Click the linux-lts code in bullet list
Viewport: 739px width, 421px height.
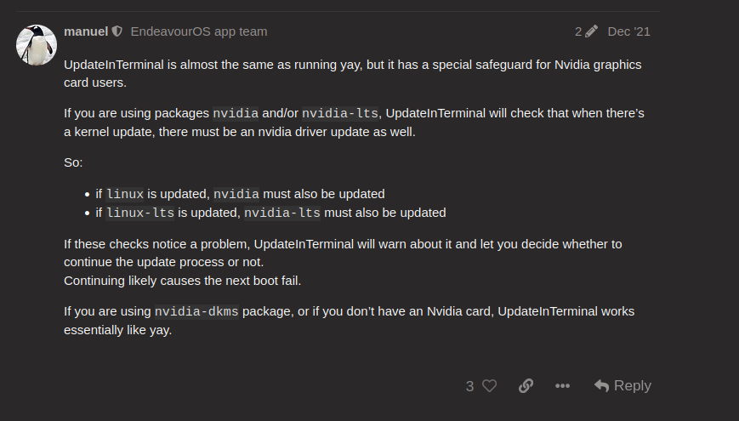click(x=140, y=213)
